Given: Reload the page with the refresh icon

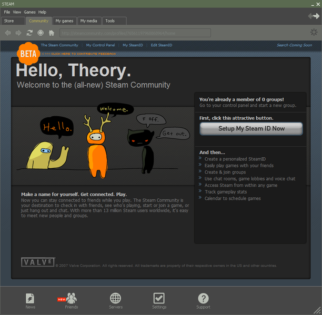Looking at the screenshot, I should (x=29, y=33).
